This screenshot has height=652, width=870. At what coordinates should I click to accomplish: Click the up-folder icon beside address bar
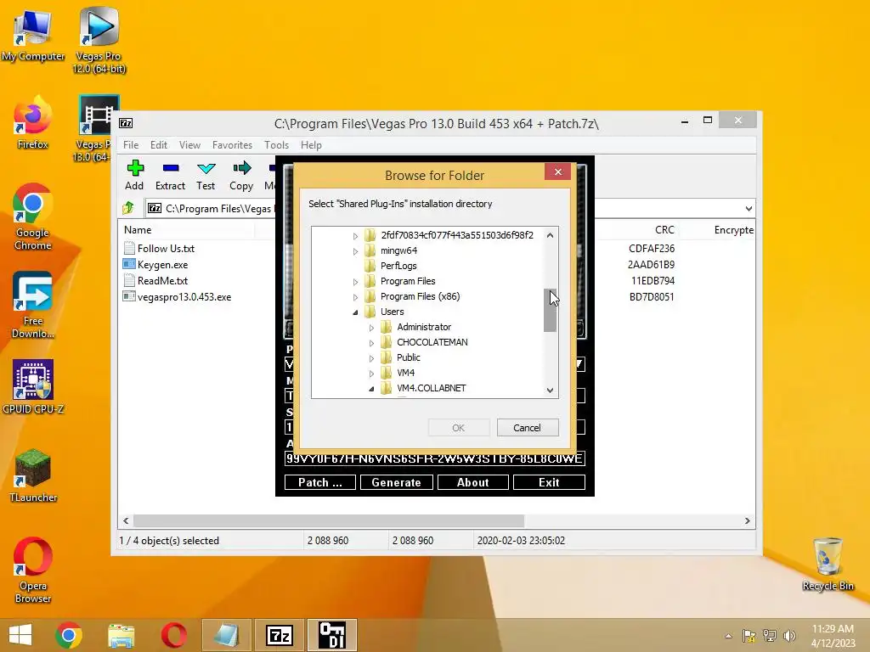[128, 208]
